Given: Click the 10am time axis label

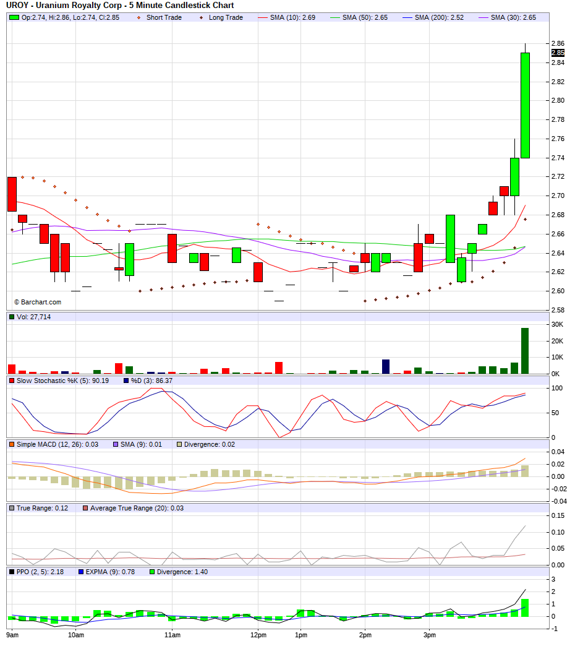Looking at the screenshot, I should (x=76, y=635).
